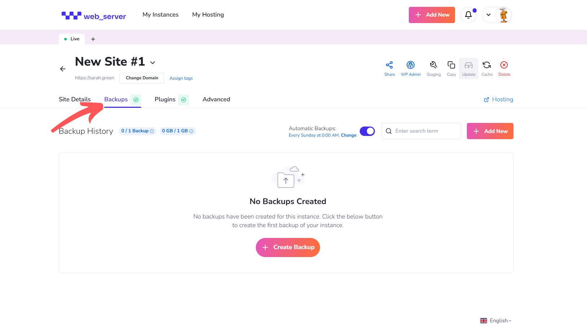The height and width of the screenshot is (327, 587).
Task: Go back using the left arrow
Action: tap(63, 69)
